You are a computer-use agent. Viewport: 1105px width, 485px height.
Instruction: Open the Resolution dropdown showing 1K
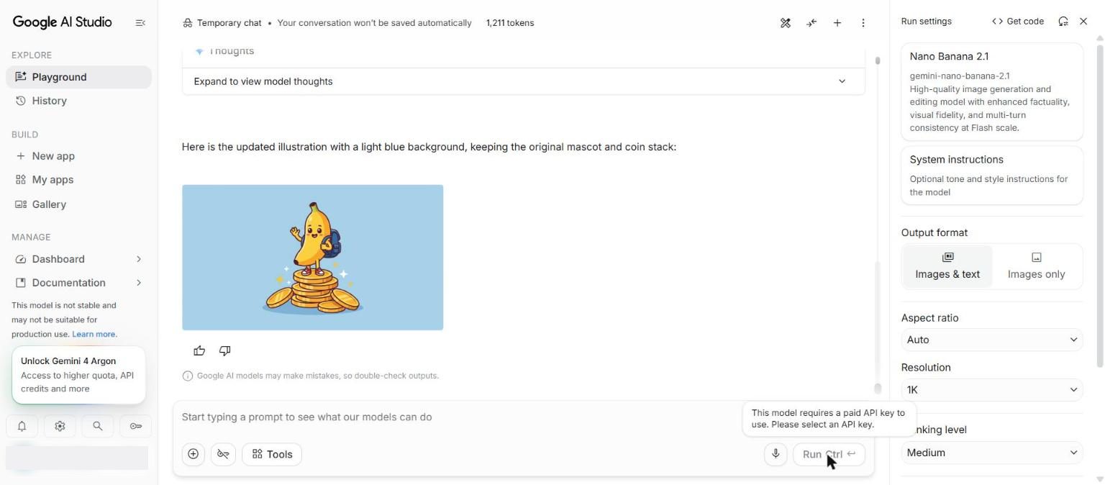pos(992,390)
